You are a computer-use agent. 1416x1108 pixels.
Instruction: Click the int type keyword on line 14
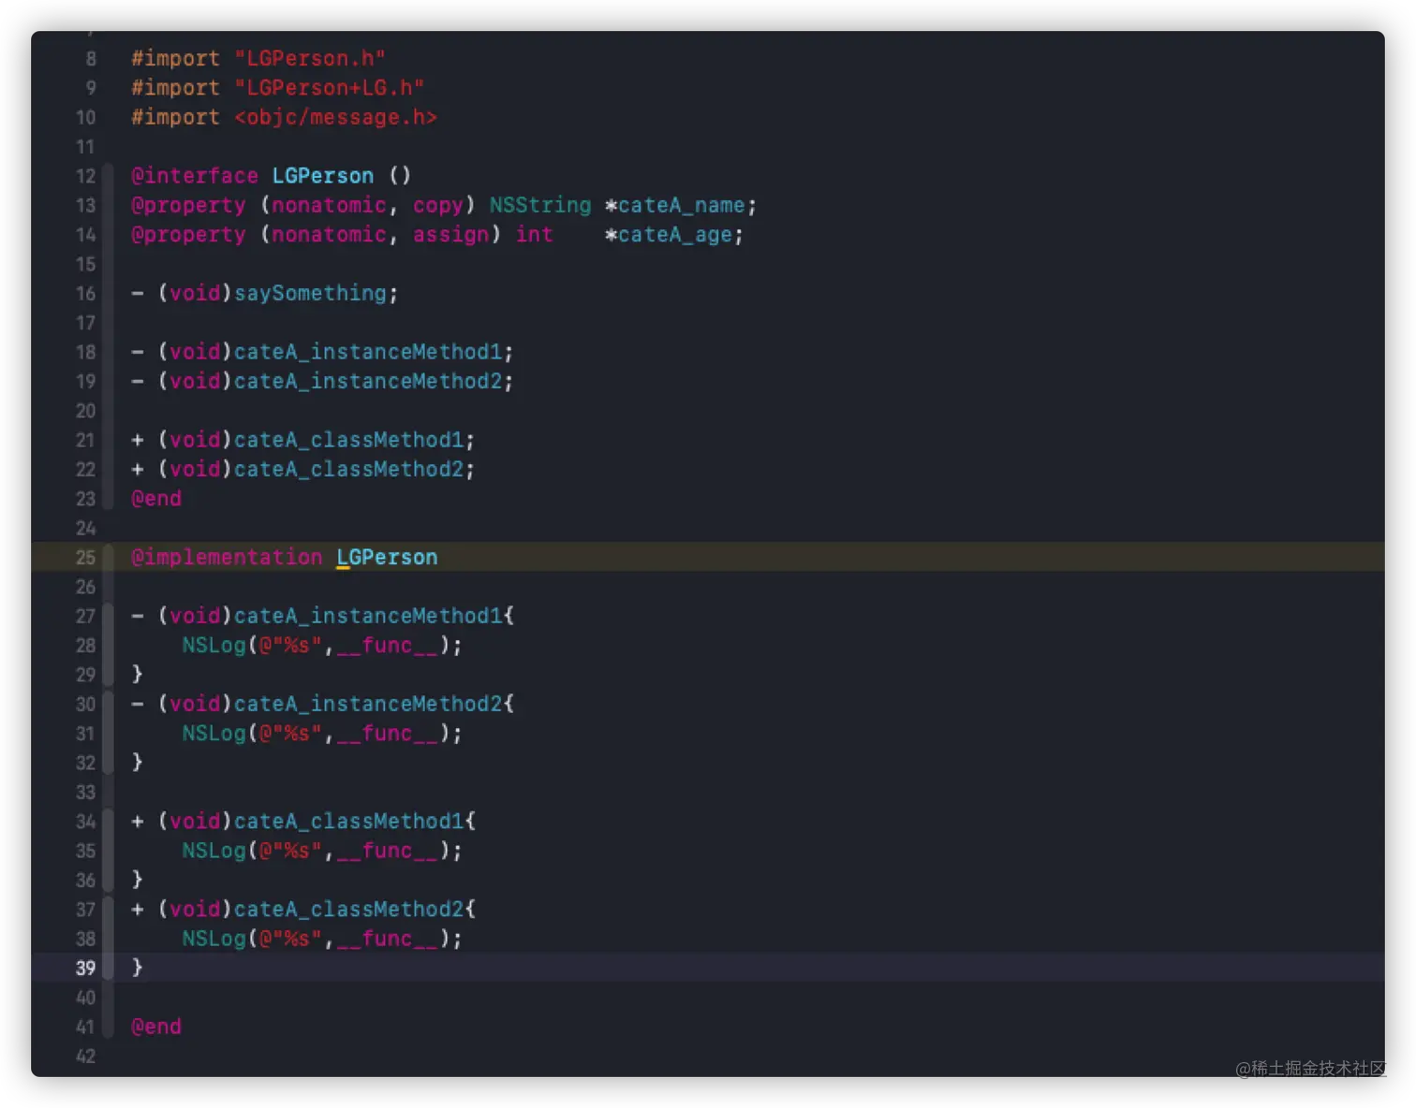535,235
